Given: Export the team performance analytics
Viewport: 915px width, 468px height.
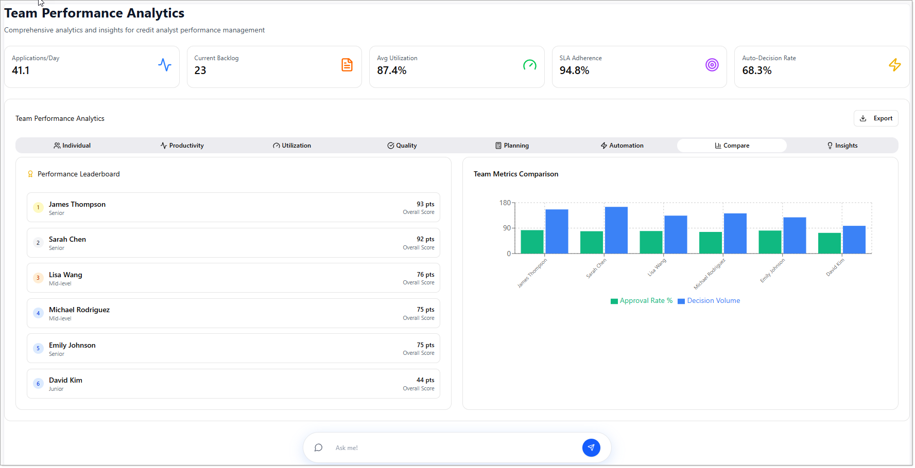Looking at the screenshot, I should 875,118.
